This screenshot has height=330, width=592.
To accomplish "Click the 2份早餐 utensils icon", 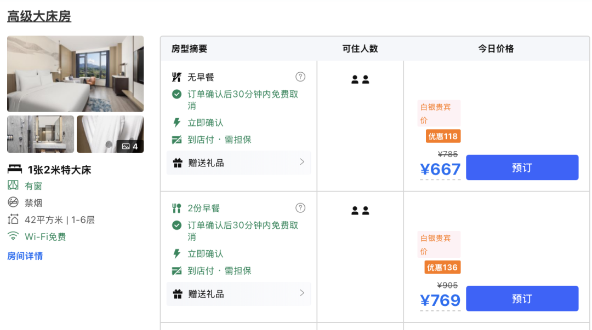I will pyautogui.click(x=177, y=208).
